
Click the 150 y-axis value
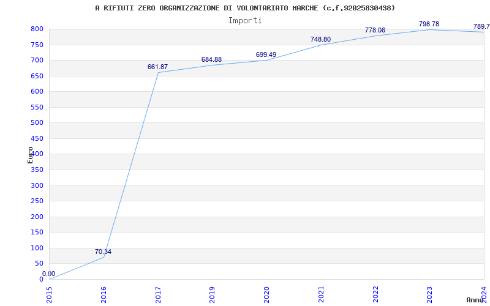37,233
